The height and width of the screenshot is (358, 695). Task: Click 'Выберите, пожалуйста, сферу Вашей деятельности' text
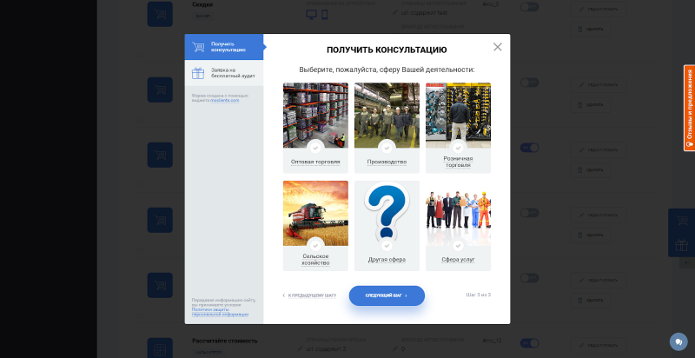tap(387, 70)
